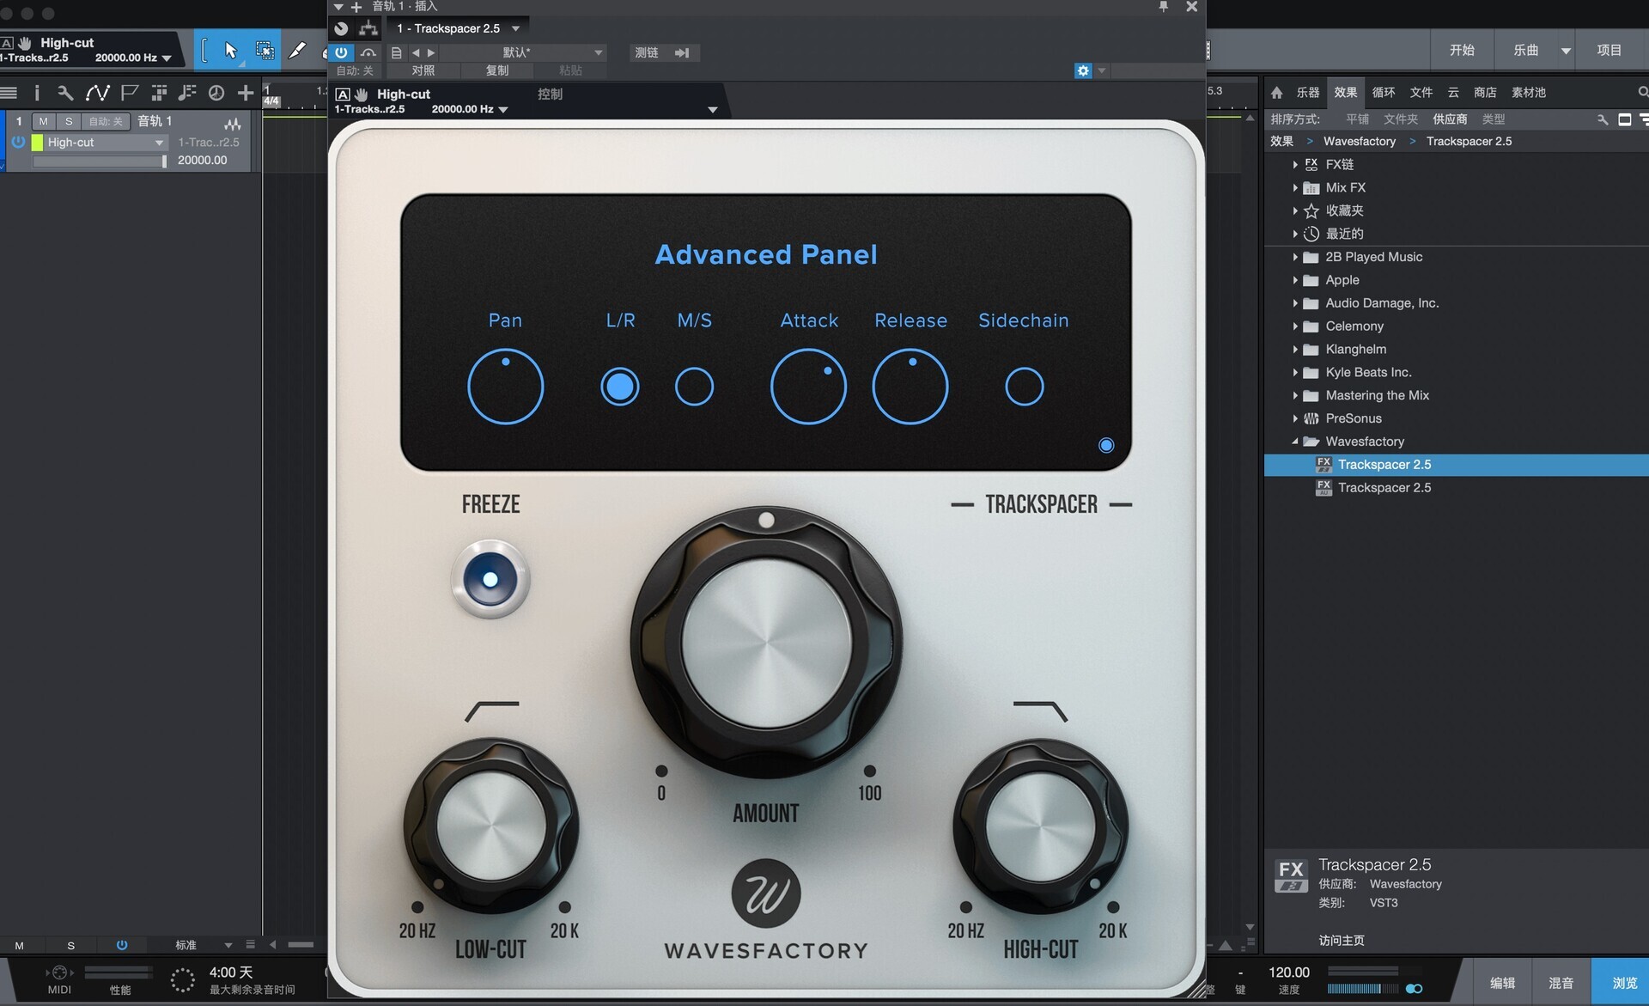Select the highlighted Trackspacer 2.5 list item
This screenshot has height=1006, width=1649.
click(1457, 465)
